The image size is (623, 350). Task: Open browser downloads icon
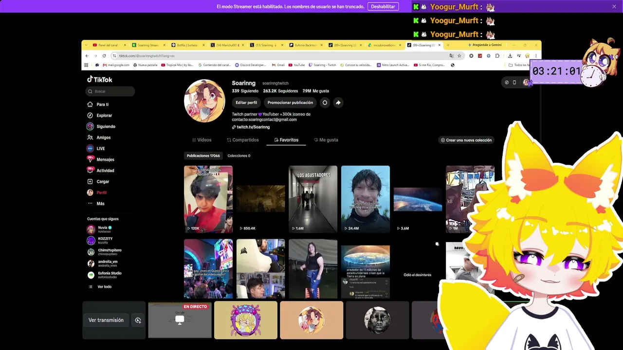(510, 56)
